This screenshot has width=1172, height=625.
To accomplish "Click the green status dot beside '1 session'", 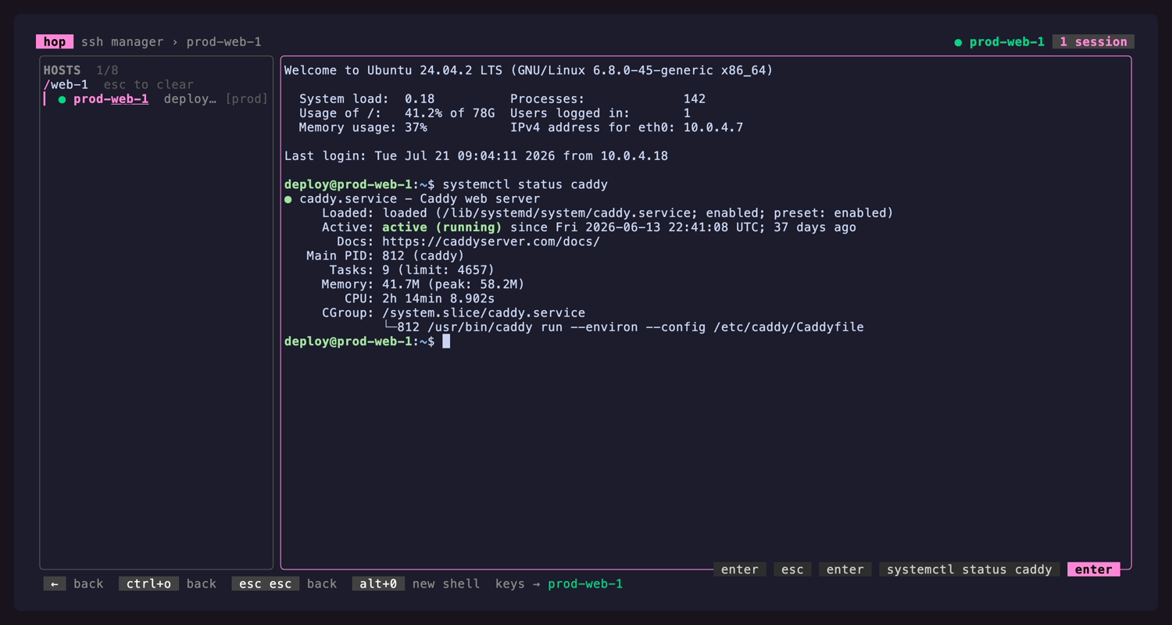I will click(x=958, y=42).
